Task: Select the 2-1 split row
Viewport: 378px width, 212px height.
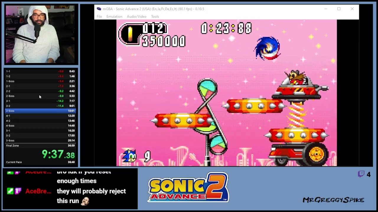Action: (x=40, y=86)
